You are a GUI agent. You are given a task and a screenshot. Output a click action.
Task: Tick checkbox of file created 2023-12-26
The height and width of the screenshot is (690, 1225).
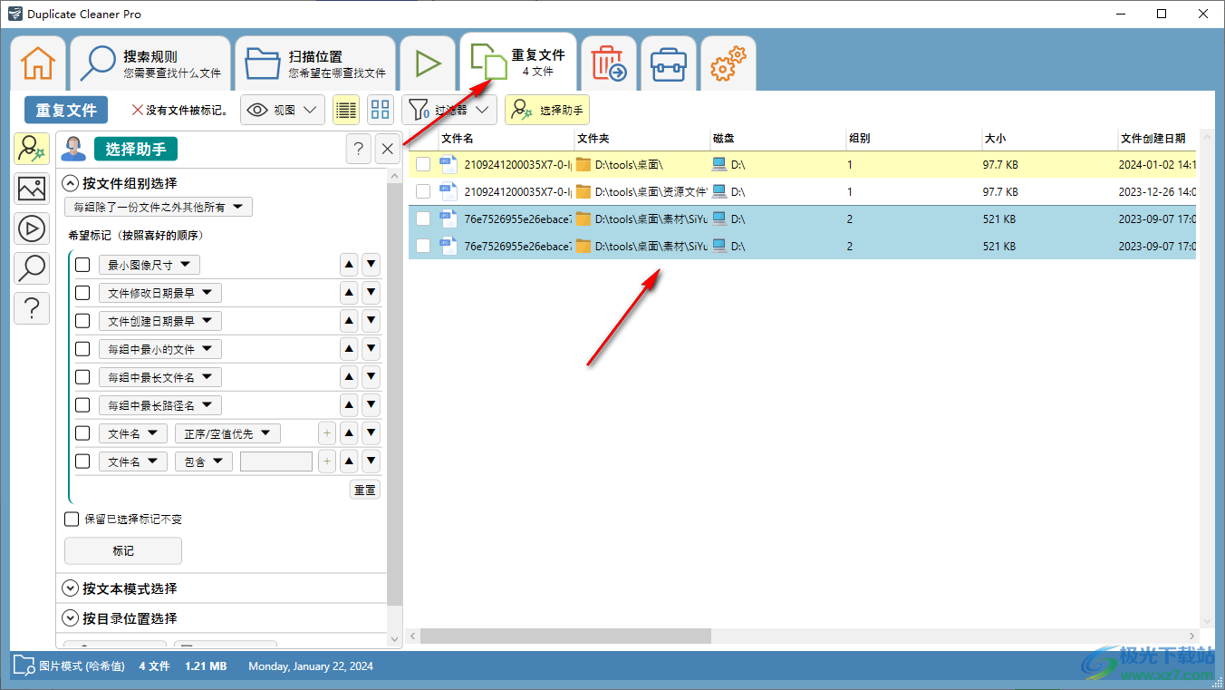coord(423,191)
